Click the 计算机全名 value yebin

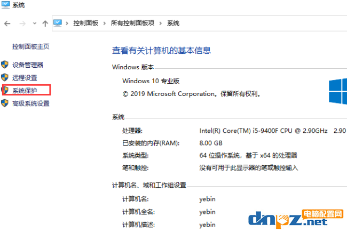[x=207, y=212]
